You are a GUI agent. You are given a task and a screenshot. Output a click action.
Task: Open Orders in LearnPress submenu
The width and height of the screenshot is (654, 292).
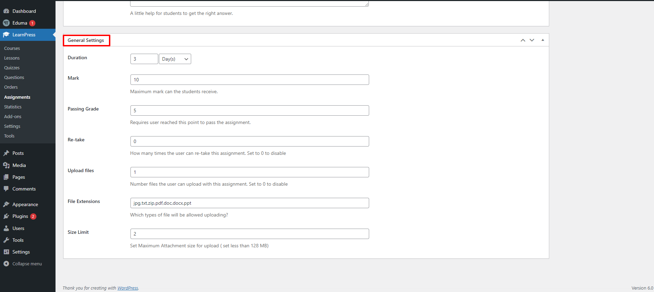point(11,87)
